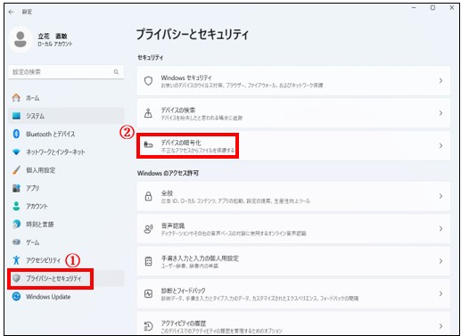The height and width of the screenshot is (336, 461).
Task: Click the user profile avatar
Action: [x=21, y=39]
